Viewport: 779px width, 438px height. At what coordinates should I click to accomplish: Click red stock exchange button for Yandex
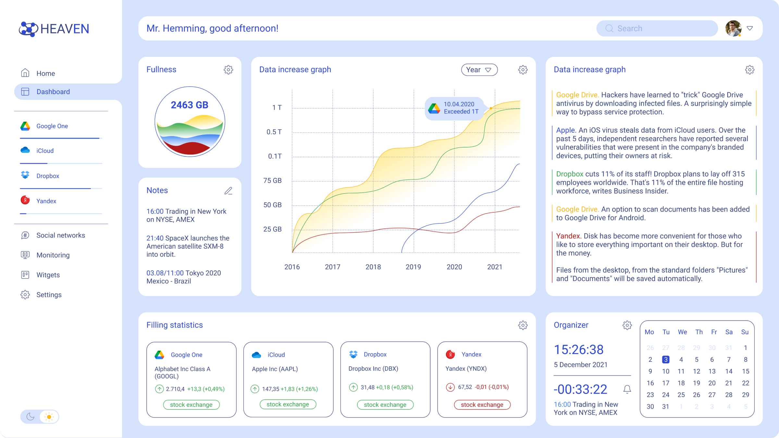point(482,405)
